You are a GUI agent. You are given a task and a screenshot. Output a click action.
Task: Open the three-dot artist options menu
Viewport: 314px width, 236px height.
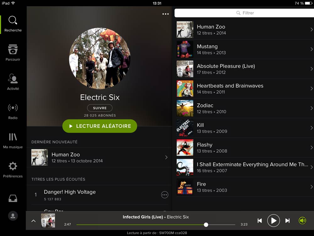pyautogui.click(x=165, y=14)
